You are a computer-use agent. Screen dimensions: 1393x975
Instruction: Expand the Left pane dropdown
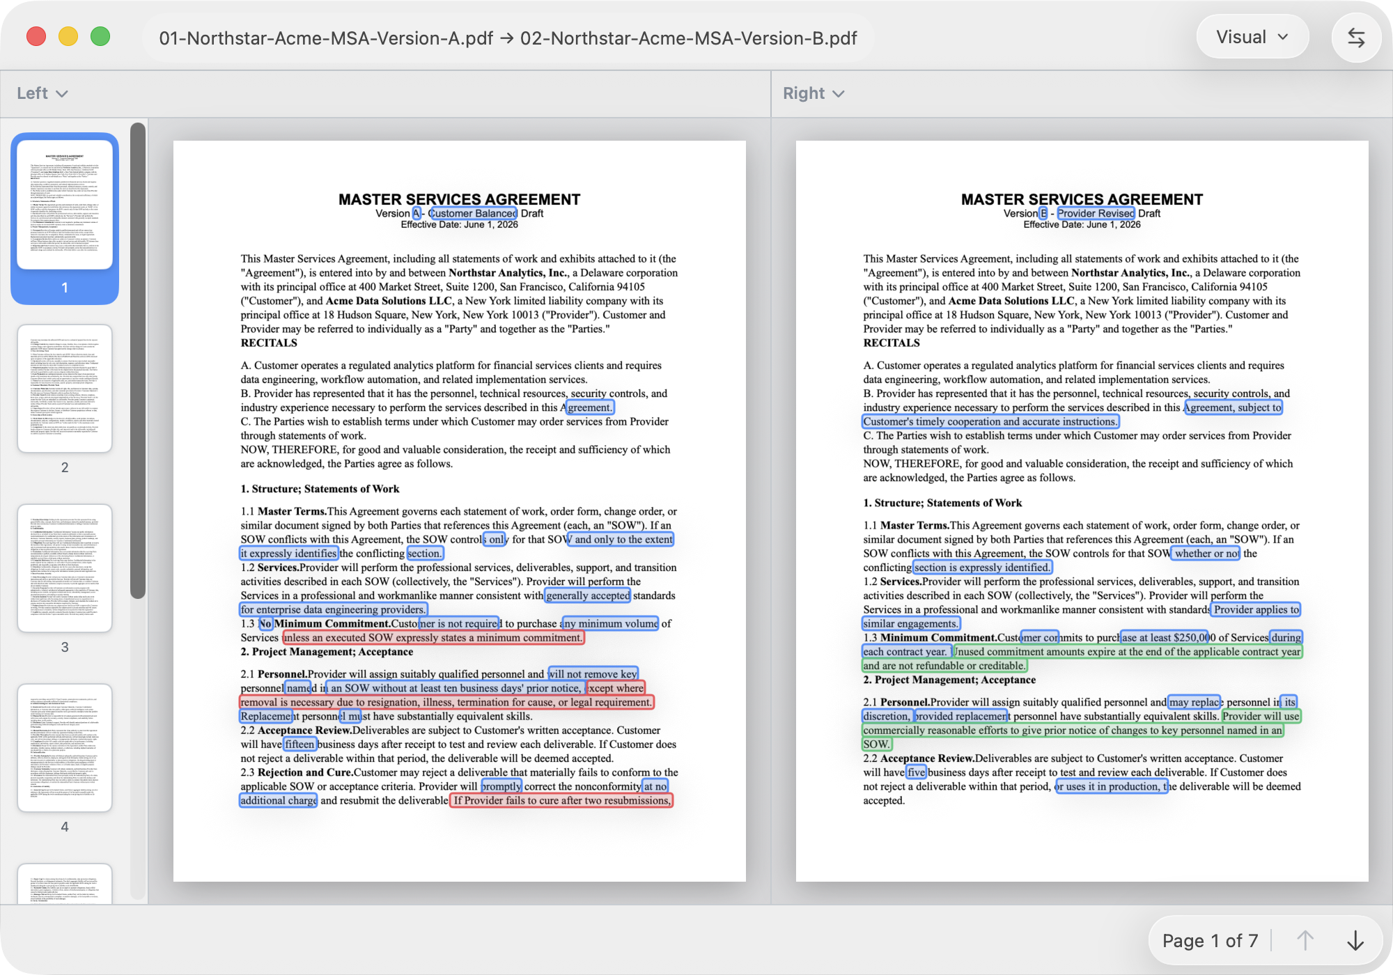click(42, 93)
